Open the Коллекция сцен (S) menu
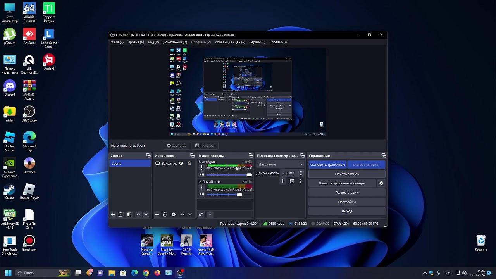Screen dimensions: 496x279 [x=230, y=42]
